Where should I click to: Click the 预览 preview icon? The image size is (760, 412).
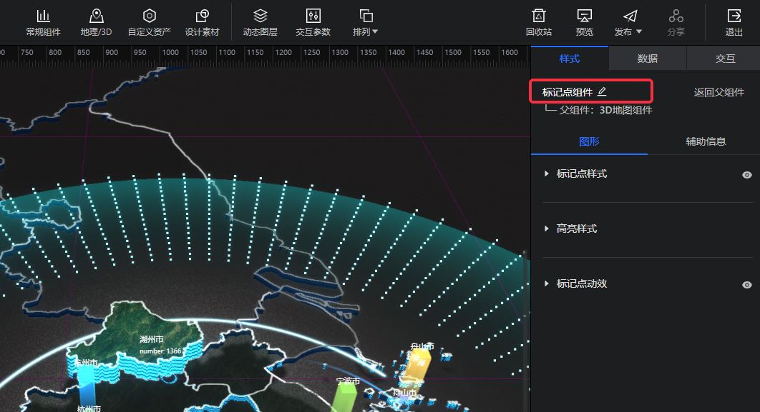pyautogui.click(x=584, y=16)
